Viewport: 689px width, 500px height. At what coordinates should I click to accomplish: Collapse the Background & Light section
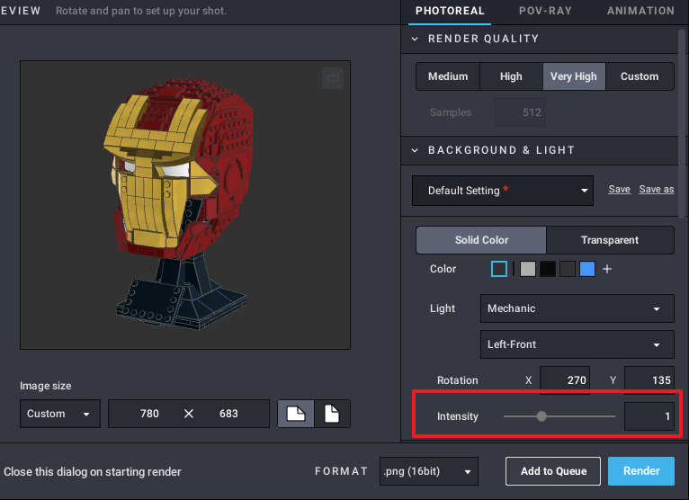[415, 150]
